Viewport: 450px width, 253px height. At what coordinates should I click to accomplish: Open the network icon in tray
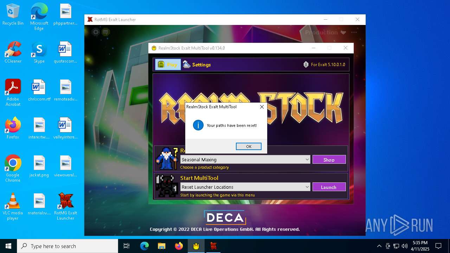coord(396,246)
